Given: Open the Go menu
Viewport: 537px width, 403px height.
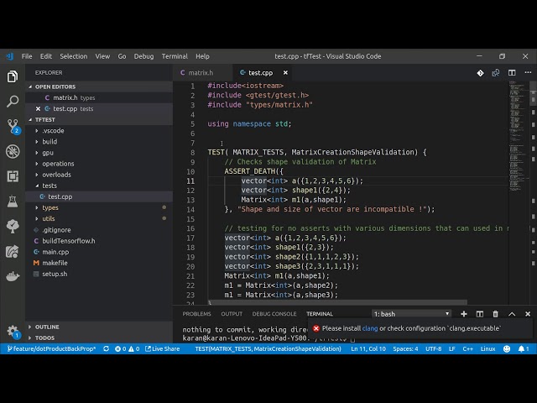Looking at the screenshot, I should [x=122, y=56].
